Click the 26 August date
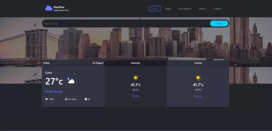 (x=98, y=63)
